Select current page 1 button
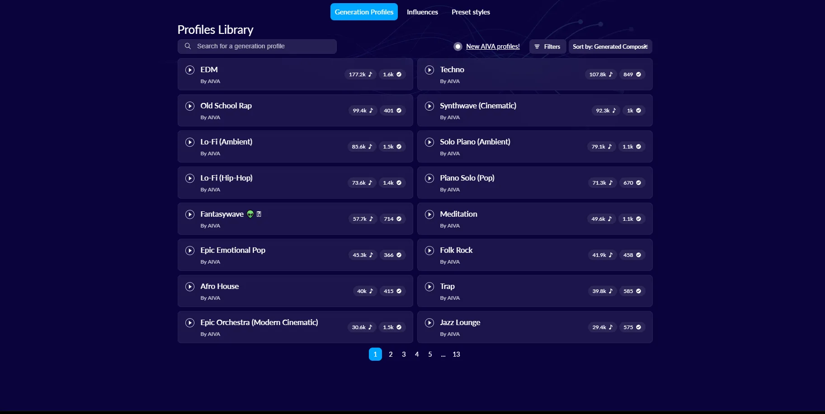The image size is (825, 414). (375, 354)
